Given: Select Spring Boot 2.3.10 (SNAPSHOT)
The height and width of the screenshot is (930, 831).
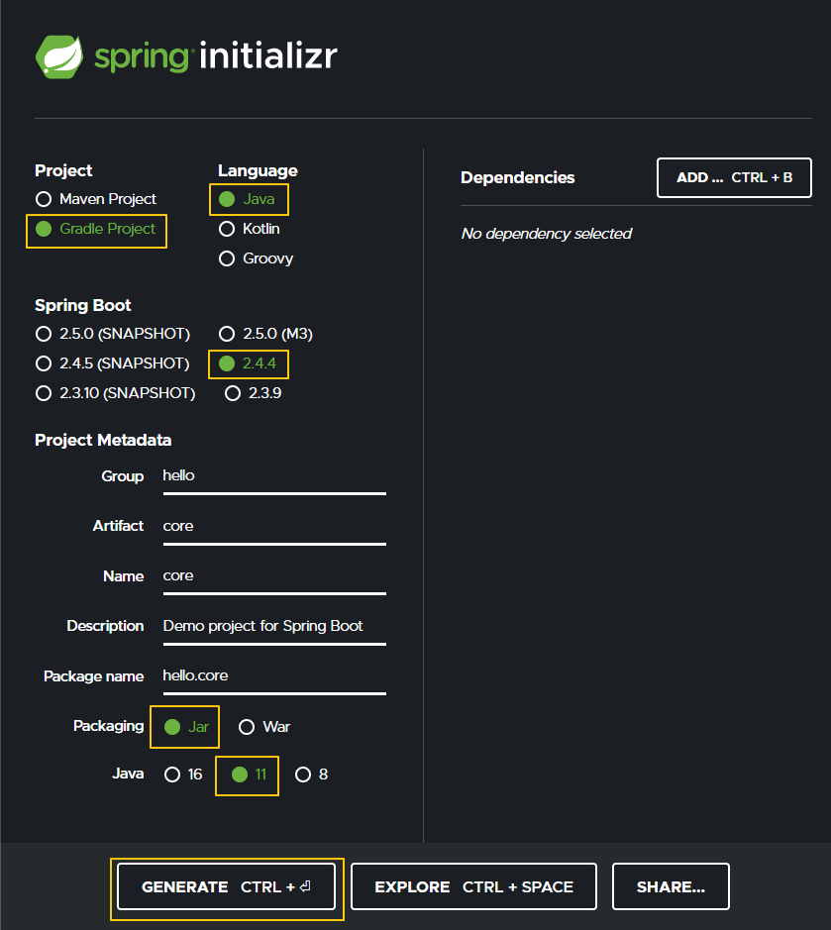Looking at the screenshot, I should click(115, 393).
